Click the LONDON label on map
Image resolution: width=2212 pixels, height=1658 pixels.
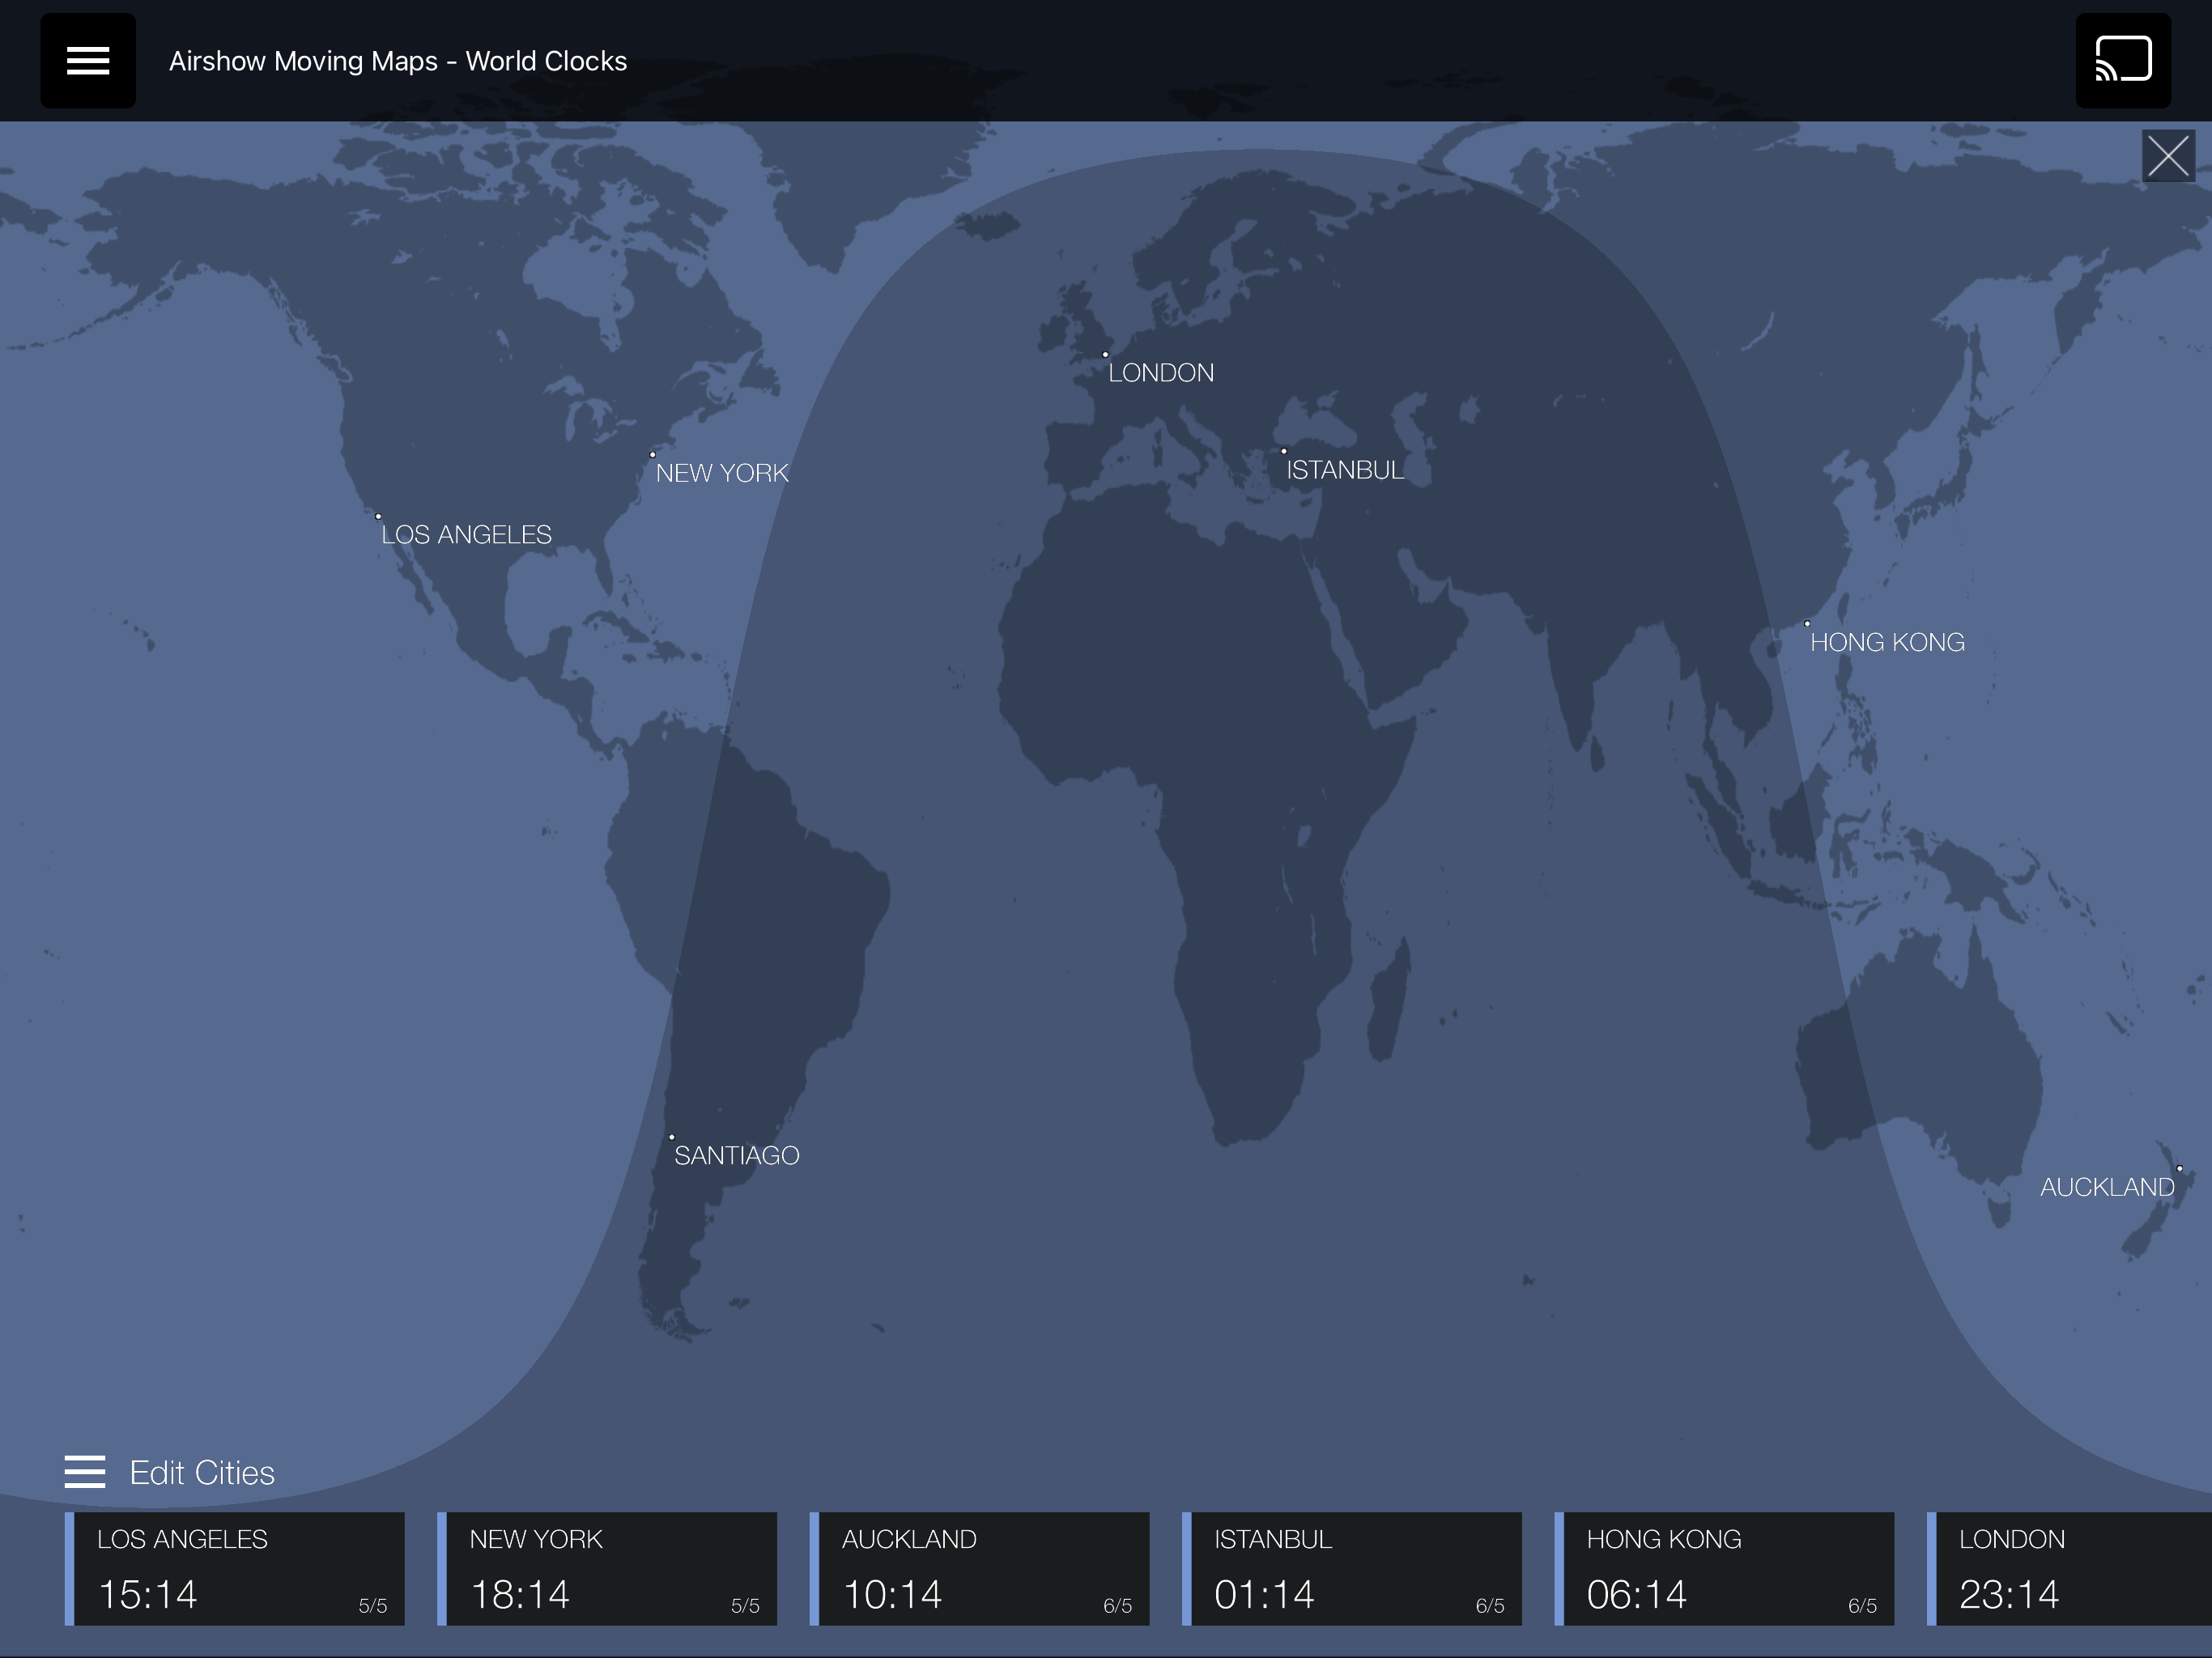pos(1161,373)
